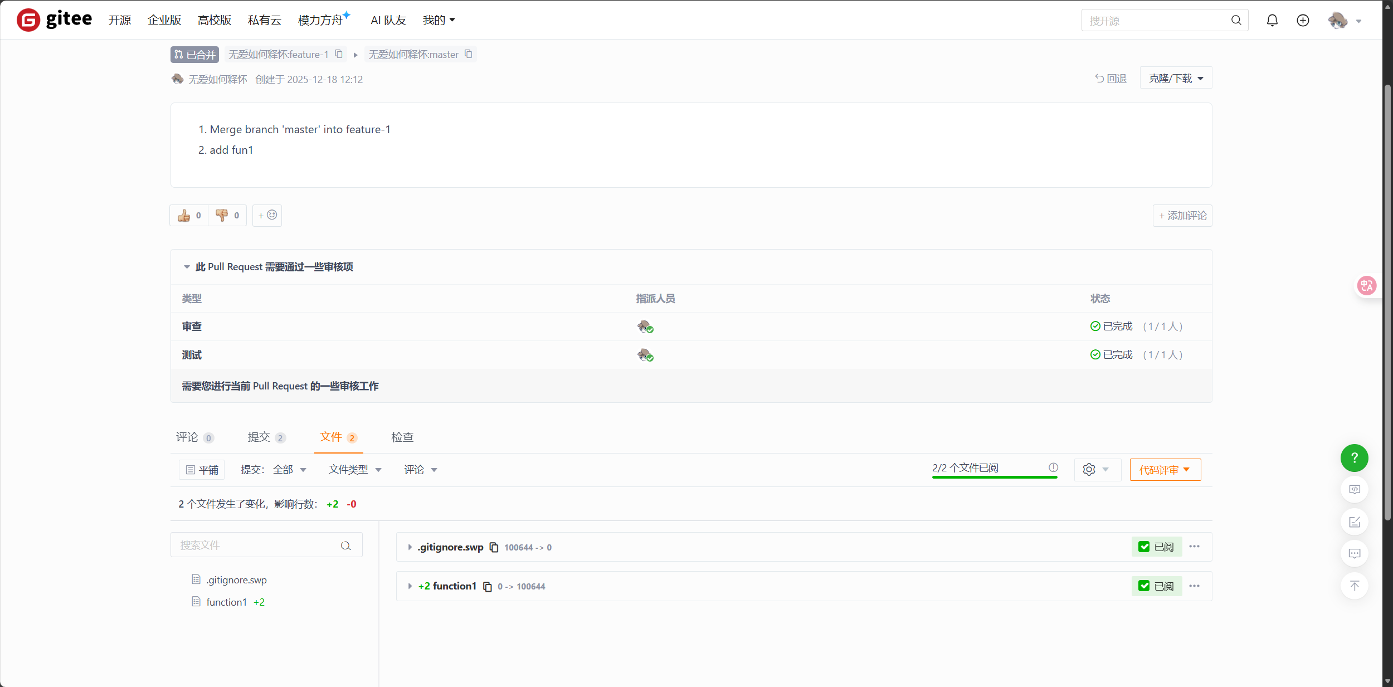
Task: Click the back-to-top arrow icon
Action: tap(1354, 586)
